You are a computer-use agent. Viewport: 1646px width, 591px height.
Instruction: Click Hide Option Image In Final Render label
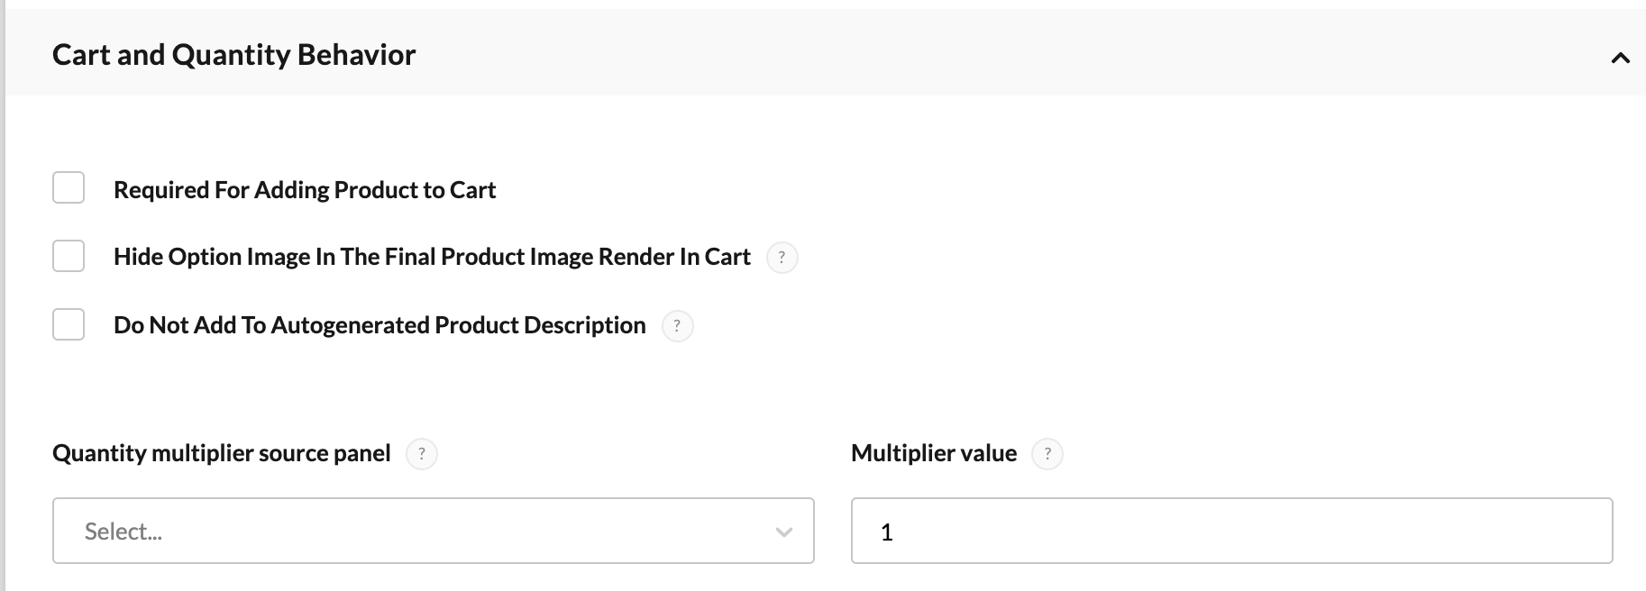click(432, 257)
